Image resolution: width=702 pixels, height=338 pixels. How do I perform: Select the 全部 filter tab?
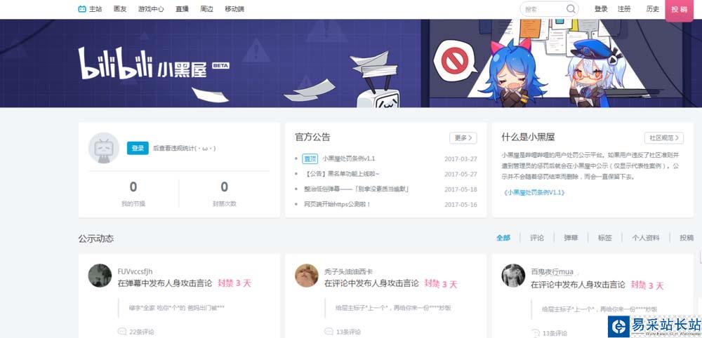click(503, 238)
